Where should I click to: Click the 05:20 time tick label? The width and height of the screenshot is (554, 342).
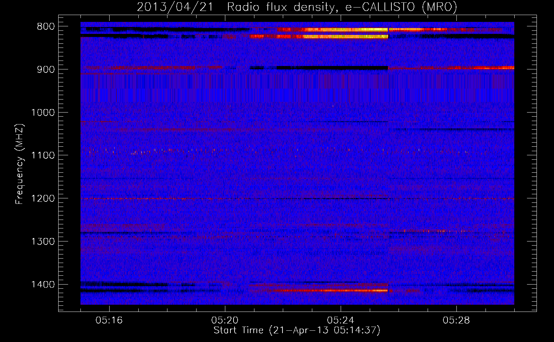point(225,320)
